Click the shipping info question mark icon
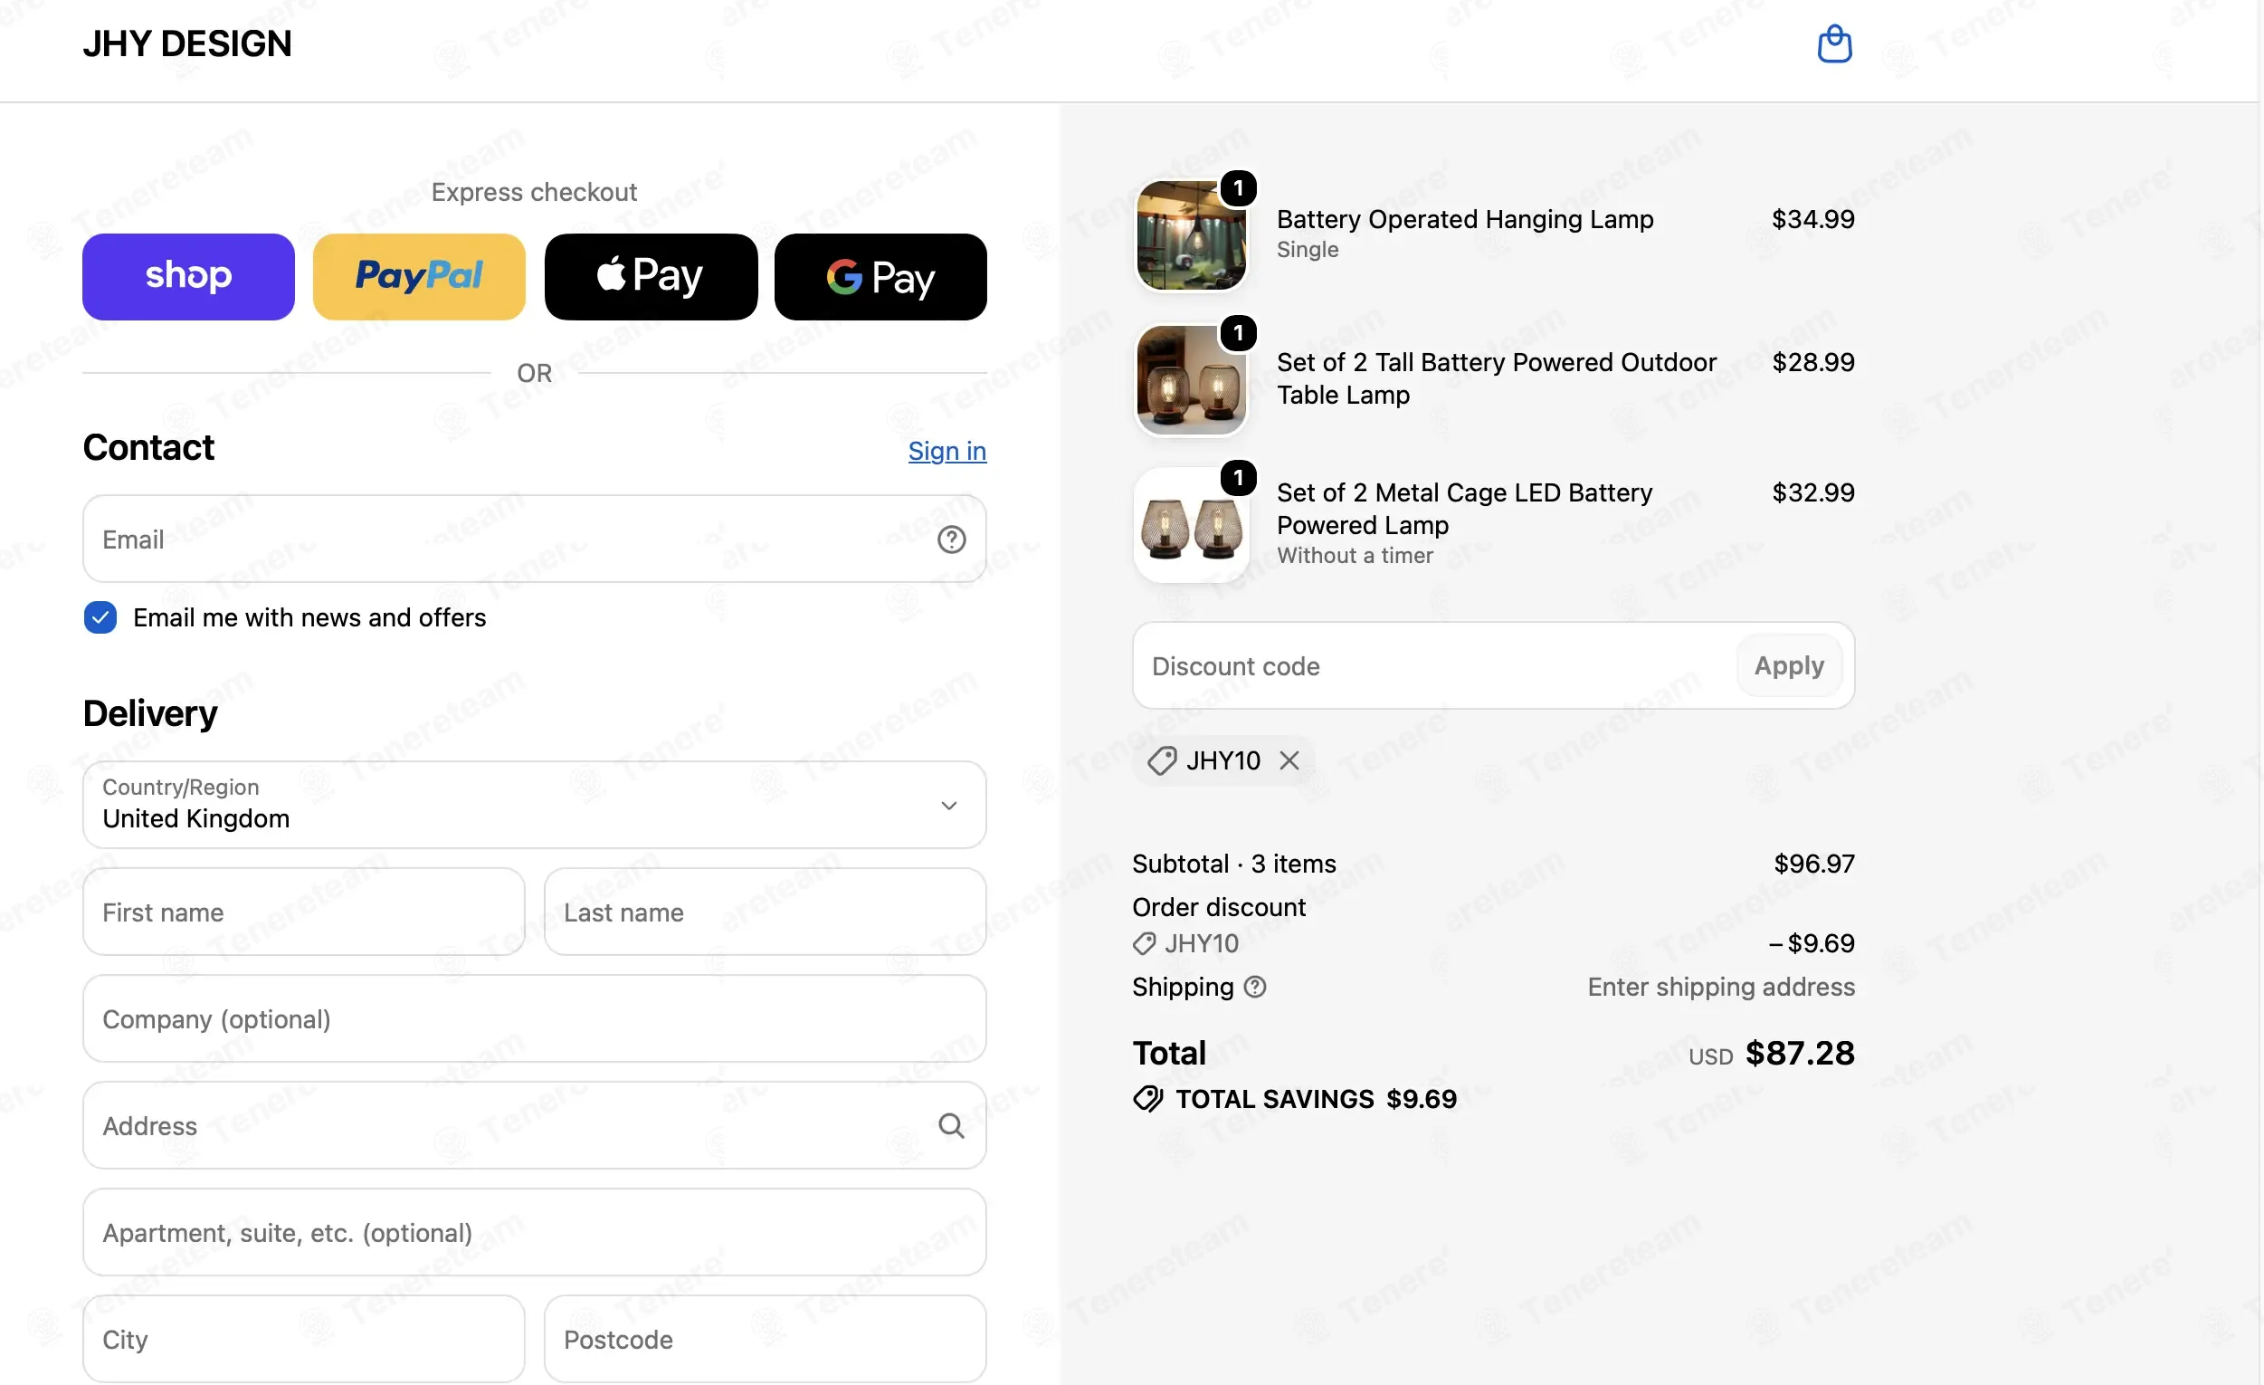The image size is (2264, 1385). pos(1254,987)
